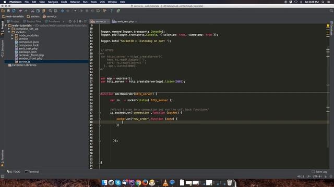Toggle the Favorites side panel
This screenshot has width=334, height=187.
(x=2, y=158)
